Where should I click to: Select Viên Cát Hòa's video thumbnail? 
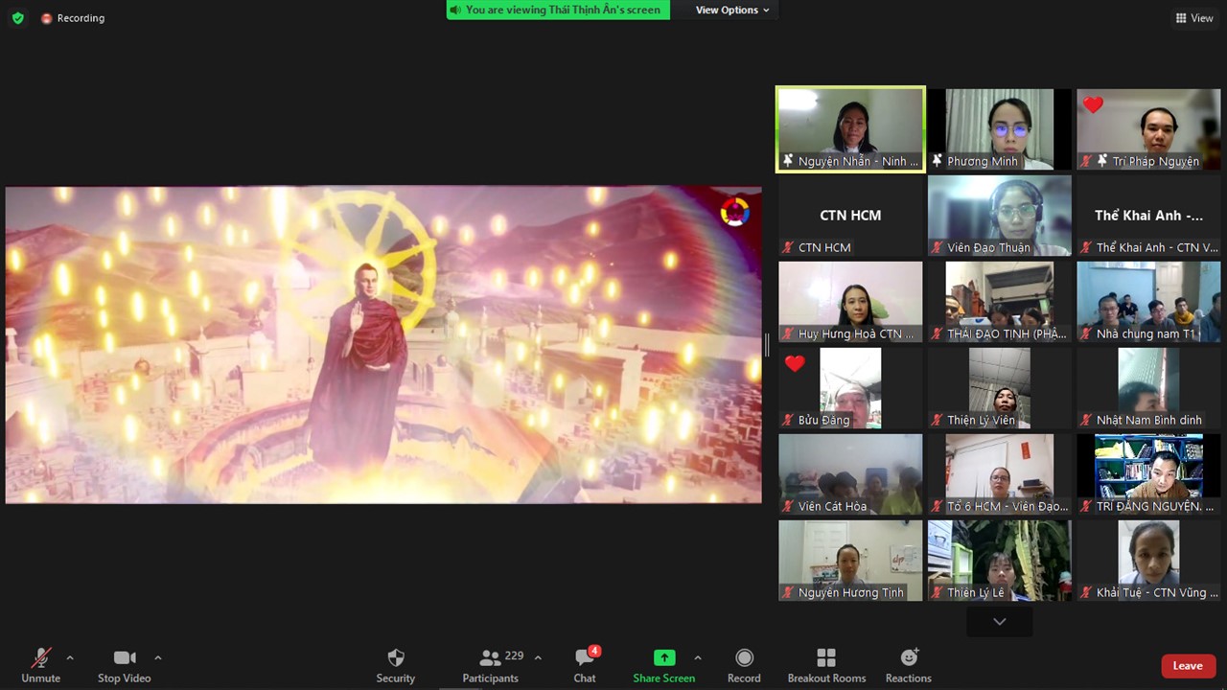click(850, 474)
